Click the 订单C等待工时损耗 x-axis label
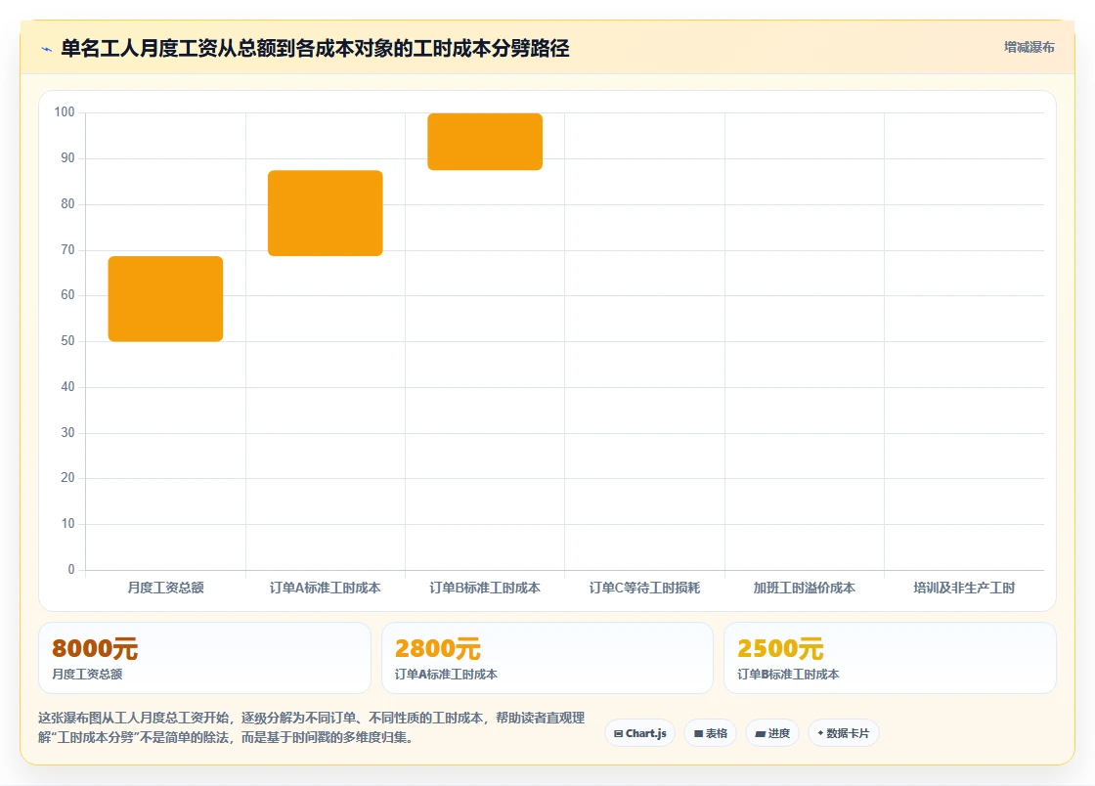Viewport: 1095px width, 786px height. (x=644, y=588)
